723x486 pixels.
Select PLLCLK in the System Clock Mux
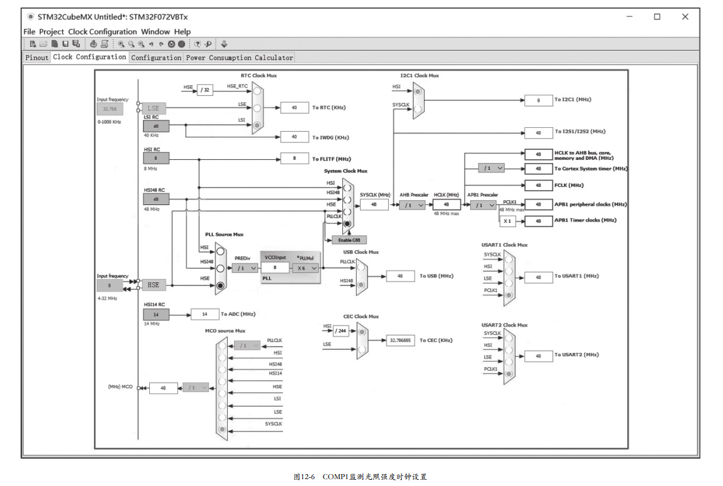347,224
